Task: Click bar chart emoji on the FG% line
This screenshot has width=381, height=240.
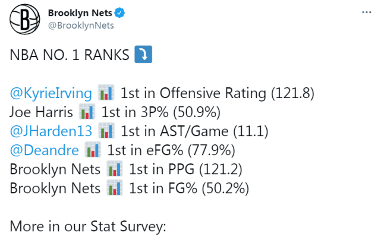Action: click(115, 188)
